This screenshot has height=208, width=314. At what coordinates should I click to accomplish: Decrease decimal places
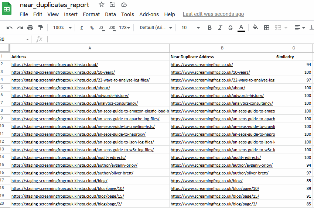102,28
